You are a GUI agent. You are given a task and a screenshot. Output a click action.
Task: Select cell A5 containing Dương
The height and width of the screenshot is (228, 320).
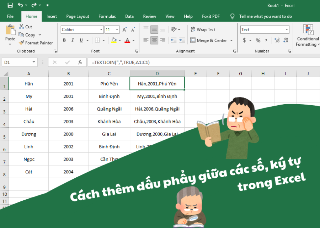coord(28,134)
